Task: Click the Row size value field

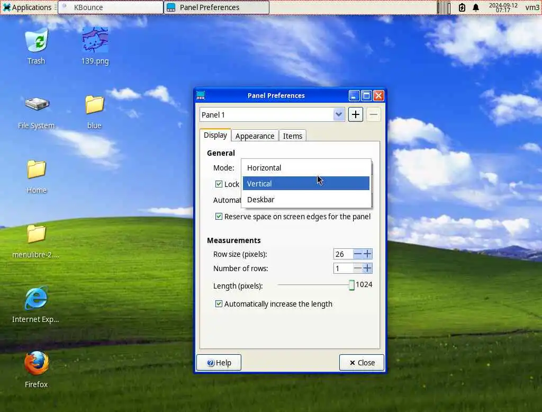Action: [x=343, y=254]
